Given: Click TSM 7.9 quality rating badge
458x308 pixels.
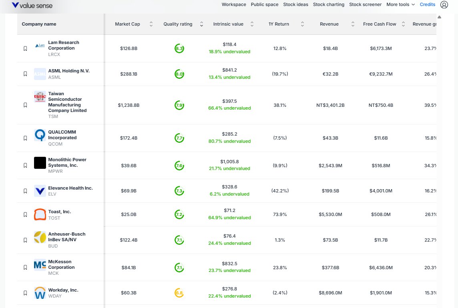Looking at the screenshot, I should (x=179, y=105).
